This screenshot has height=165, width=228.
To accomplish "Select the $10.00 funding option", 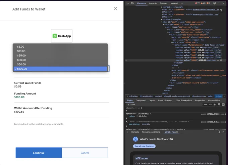I will [60, 51].
